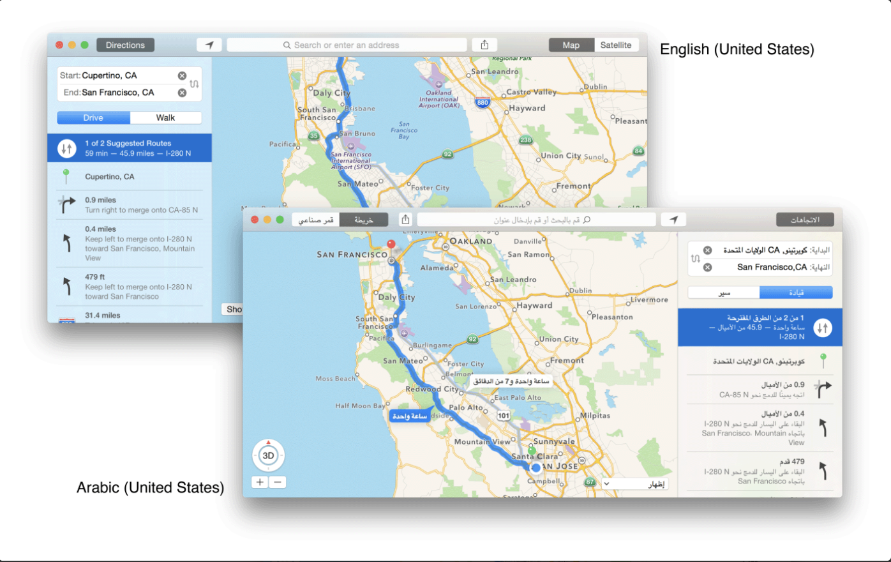
Task: Click the English search address field
Action: pos(347,45)
